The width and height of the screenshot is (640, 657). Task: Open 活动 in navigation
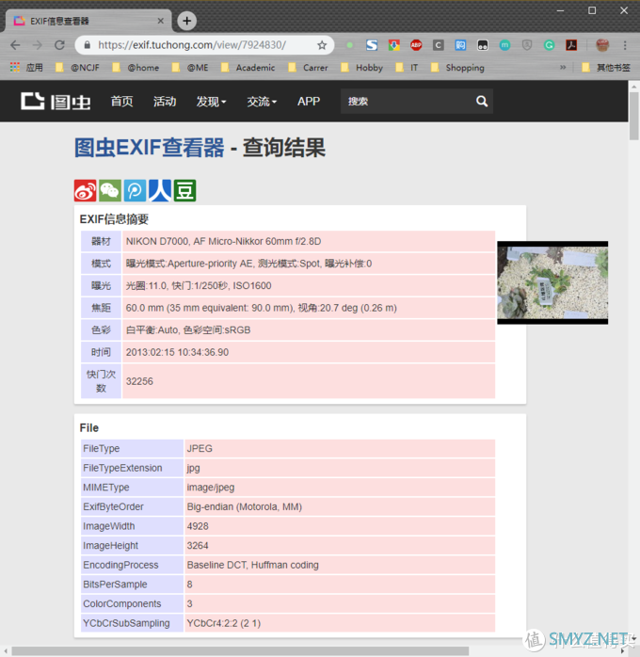(x=165, y=102)
